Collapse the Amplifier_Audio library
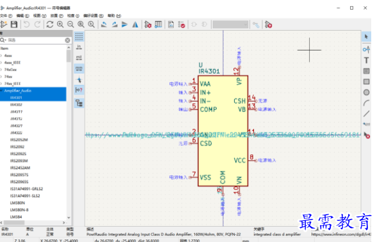The height and width of the screenshot is (242, 377). [1, 90]
